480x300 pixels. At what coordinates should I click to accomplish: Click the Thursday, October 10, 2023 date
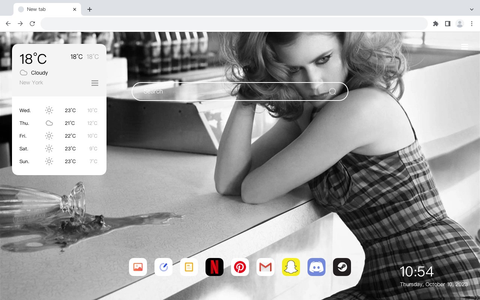click(434, 284)
